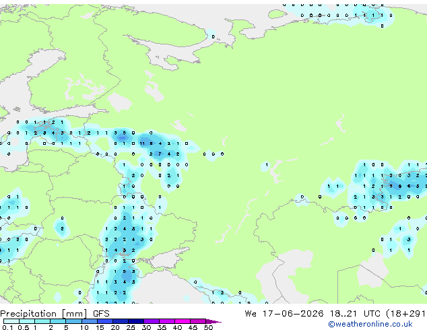Click the 0.1–0.5 mm legend color swatch
Viewport: 427px width, 330px height.
(11, 321)
